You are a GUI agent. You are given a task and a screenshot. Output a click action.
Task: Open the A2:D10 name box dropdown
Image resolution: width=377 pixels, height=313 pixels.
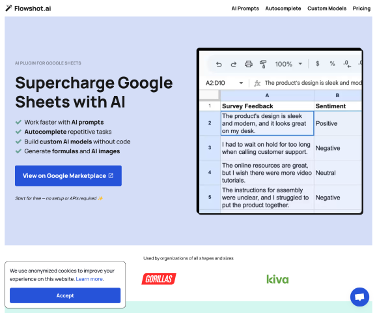tap(241, 83)
